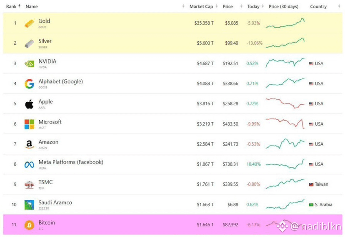Image resolution: width=345 pixels, height=237 pixels.
Task: Click Silver price $99.49
Action: point(232,43)
